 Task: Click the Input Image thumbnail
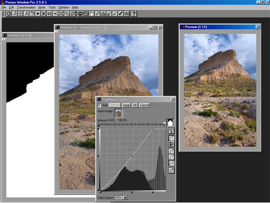click(x=119, y=113)
